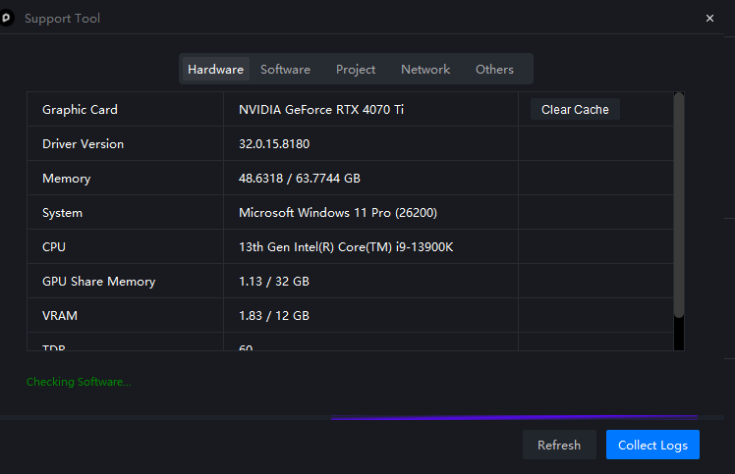
Task: Click the Microsoft Windows 11 Pro entry
Action: (x=338, y=213)
